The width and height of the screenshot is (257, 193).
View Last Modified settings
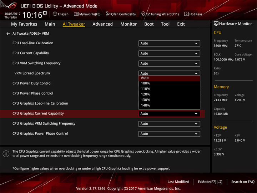pos(178,182)
